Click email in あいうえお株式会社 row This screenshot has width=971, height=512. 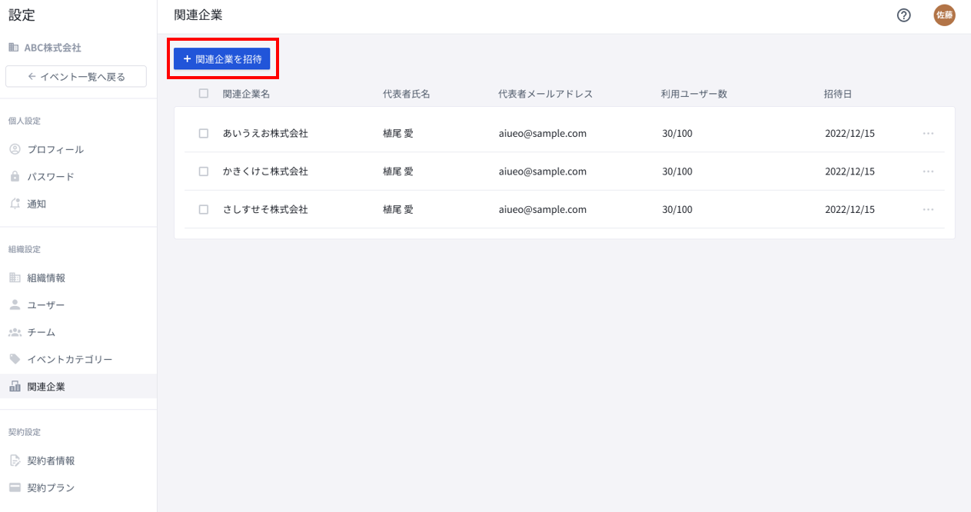[x=543, y=133]
